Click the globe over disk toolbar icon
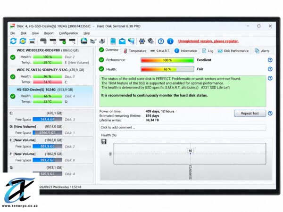Screen dimensions: 283x212 click(84, 41)
